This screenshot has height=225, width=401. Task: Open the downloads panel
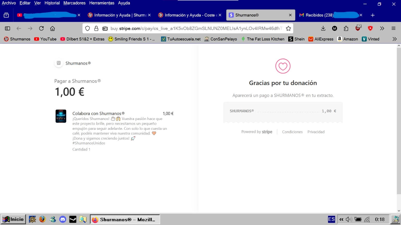[x=323, y=28]
